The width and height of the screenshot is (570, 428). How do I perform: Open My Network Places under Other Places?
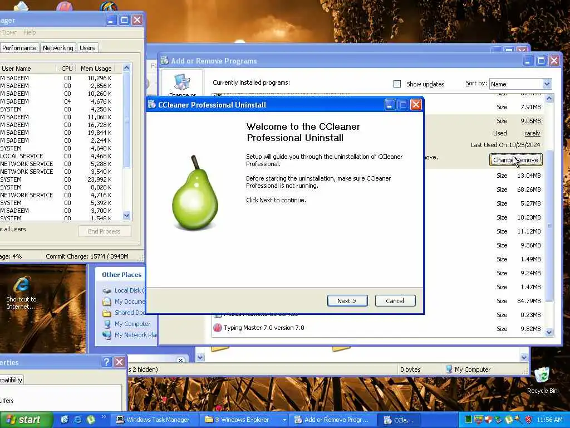pos(136,335)
